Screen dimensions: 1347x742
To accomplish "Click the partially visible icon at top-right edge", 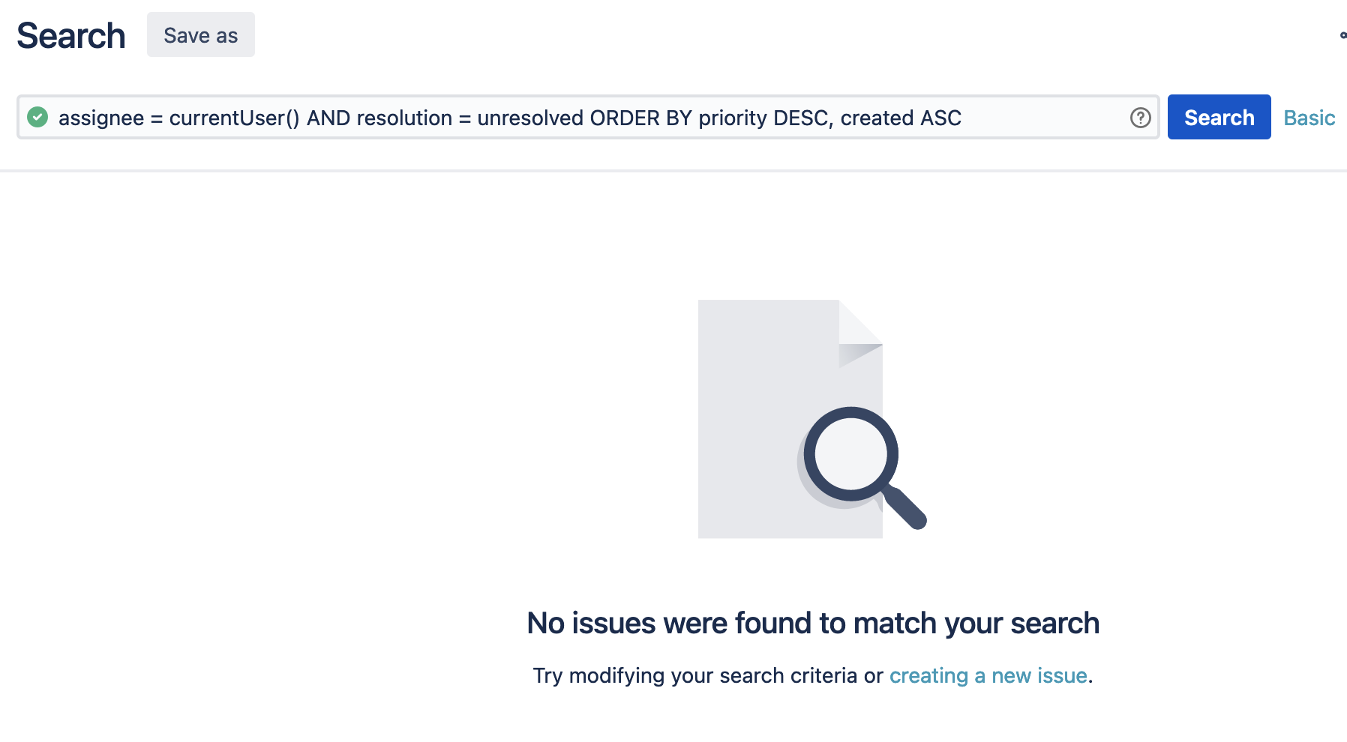I will 1342,35.
